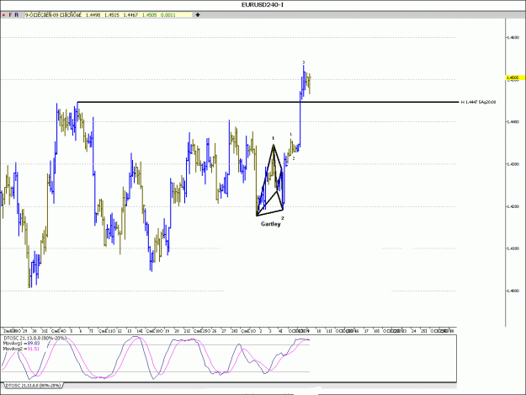Viewport: 526px width, 395px height.
Task: Click the MovAvg2 = 91.51 readout
Action: [x=21, y=349]
